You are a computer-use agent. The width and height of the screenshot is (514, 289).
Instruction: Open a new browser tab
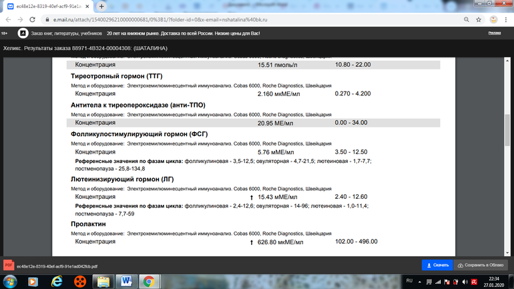(x=101, y=6)
